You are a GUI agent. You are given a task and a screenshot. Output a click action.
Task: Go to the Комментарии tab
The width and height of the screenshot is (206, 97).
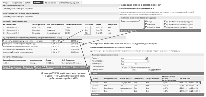point(50,3)
